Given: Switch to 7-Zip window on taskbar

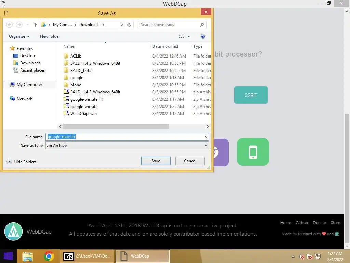Looking at the screenshot, I should tap(87, 256).
